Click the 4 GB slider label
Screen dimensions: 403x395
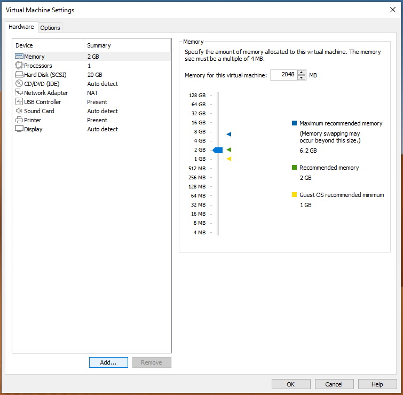(x=200, y=140)
